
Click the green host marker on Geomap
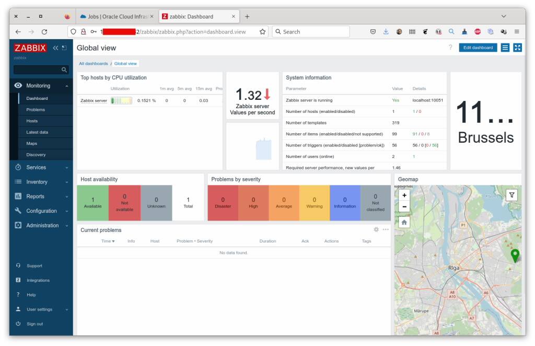pyautogui.click(x=515, y=255)
